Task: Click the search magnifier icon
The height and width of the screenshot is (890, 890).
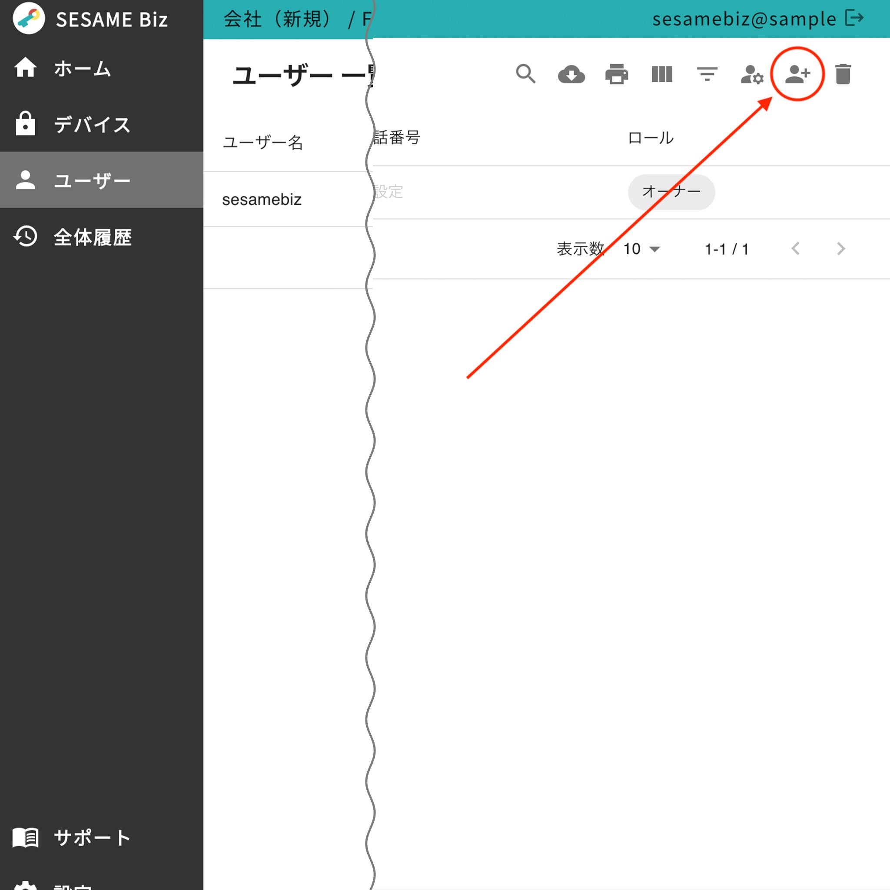Action: pyautogui.click(x=526, y=74)
